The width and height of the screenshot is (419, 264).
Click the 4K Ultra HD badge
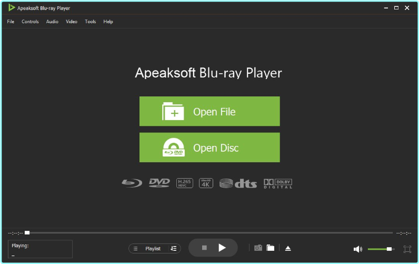pos(206,183)
